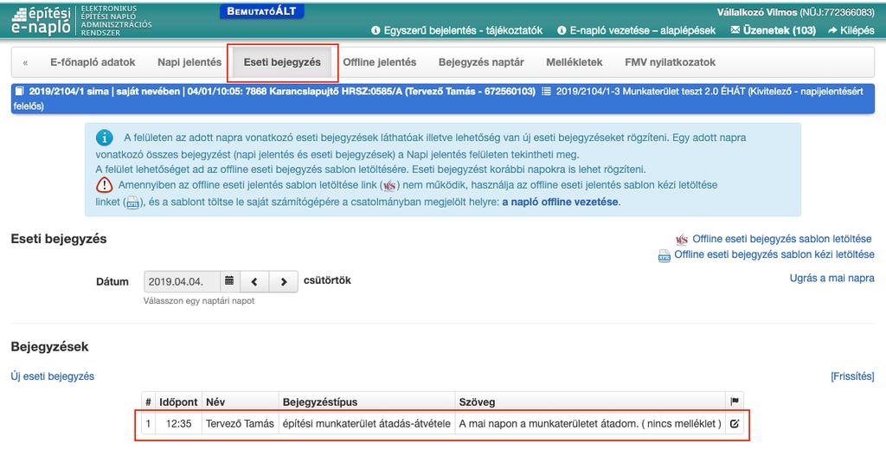Switch to Mellékletek tab
The height and width of the screenshot is (456, 886).
575,62
